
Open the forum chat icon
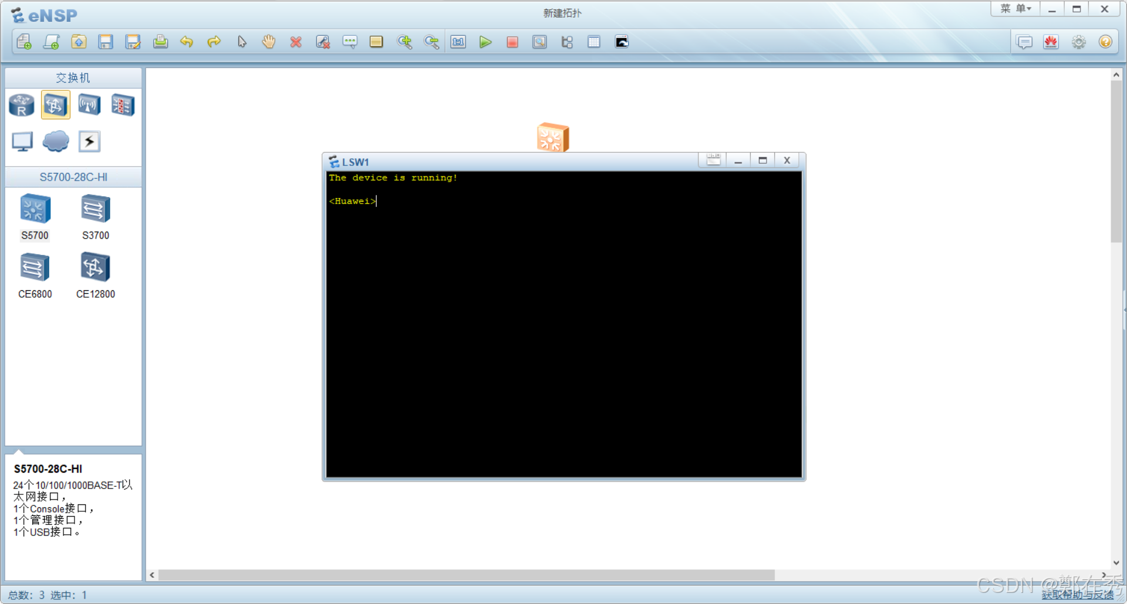(1025, 42)
